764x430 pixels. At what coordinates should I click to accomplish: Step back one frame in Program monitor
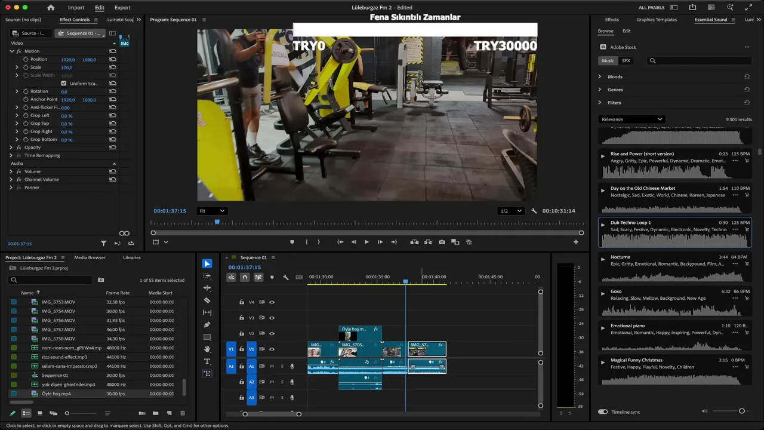click(353, 242)
